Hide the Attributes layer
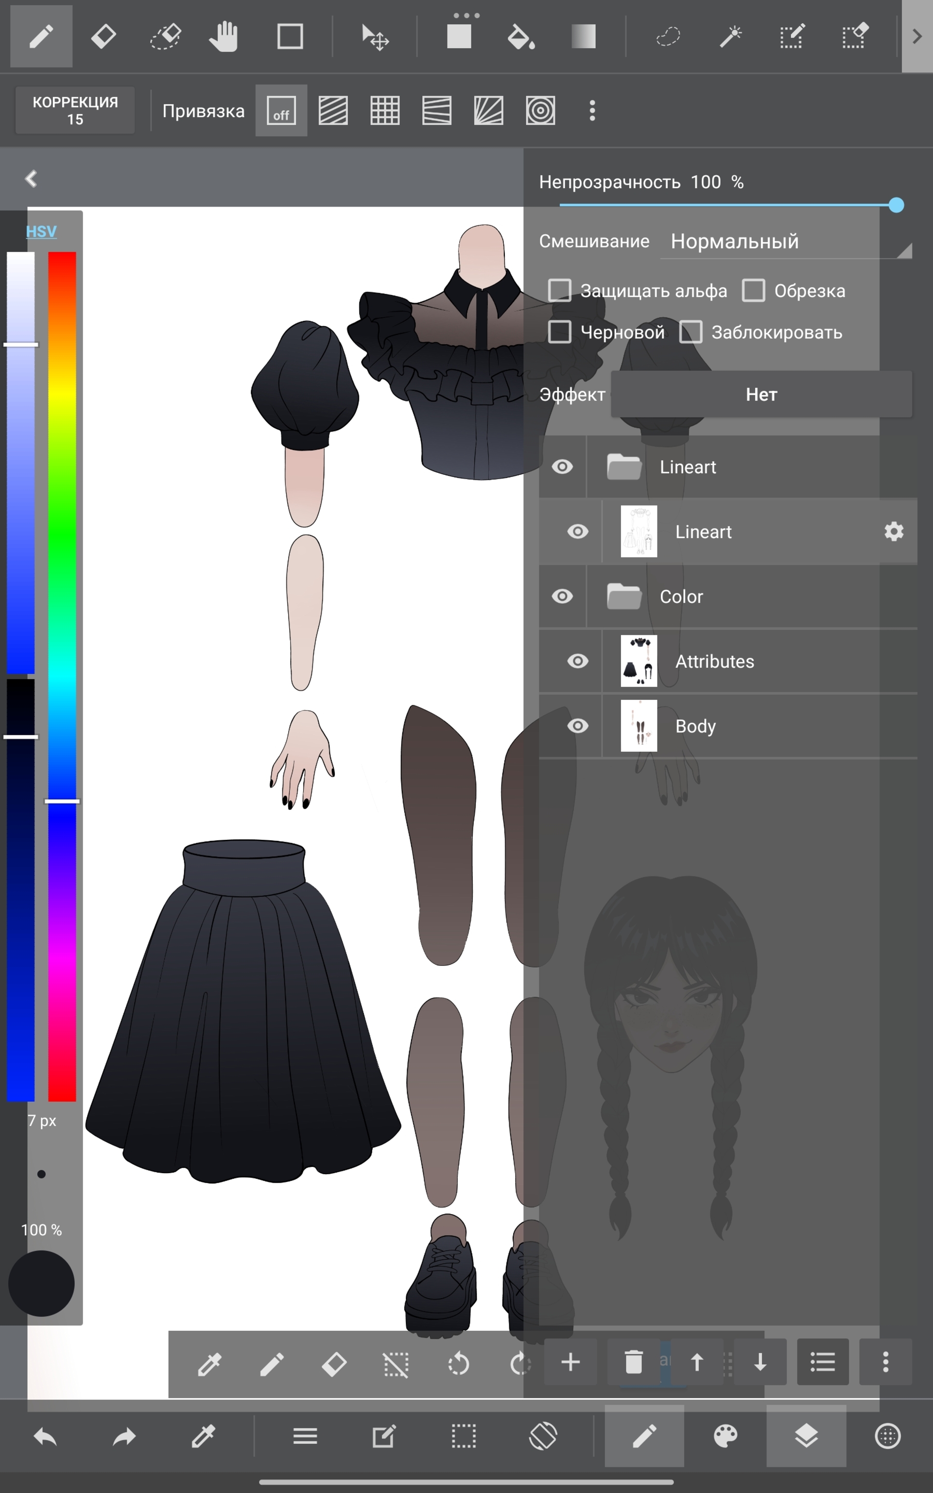933x1493 pixels. click(578, 661)
